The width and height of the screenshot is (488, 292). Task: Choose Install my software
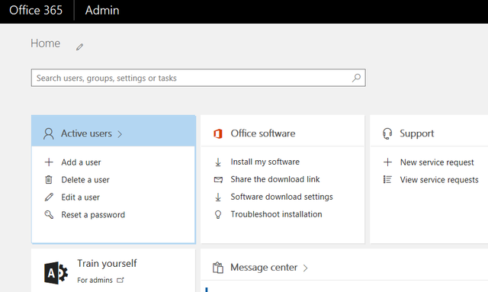coord(265,162)
